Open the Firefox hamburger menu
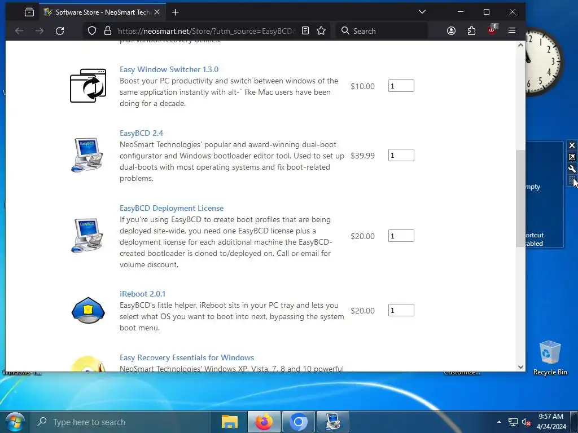 click(511, 30)
